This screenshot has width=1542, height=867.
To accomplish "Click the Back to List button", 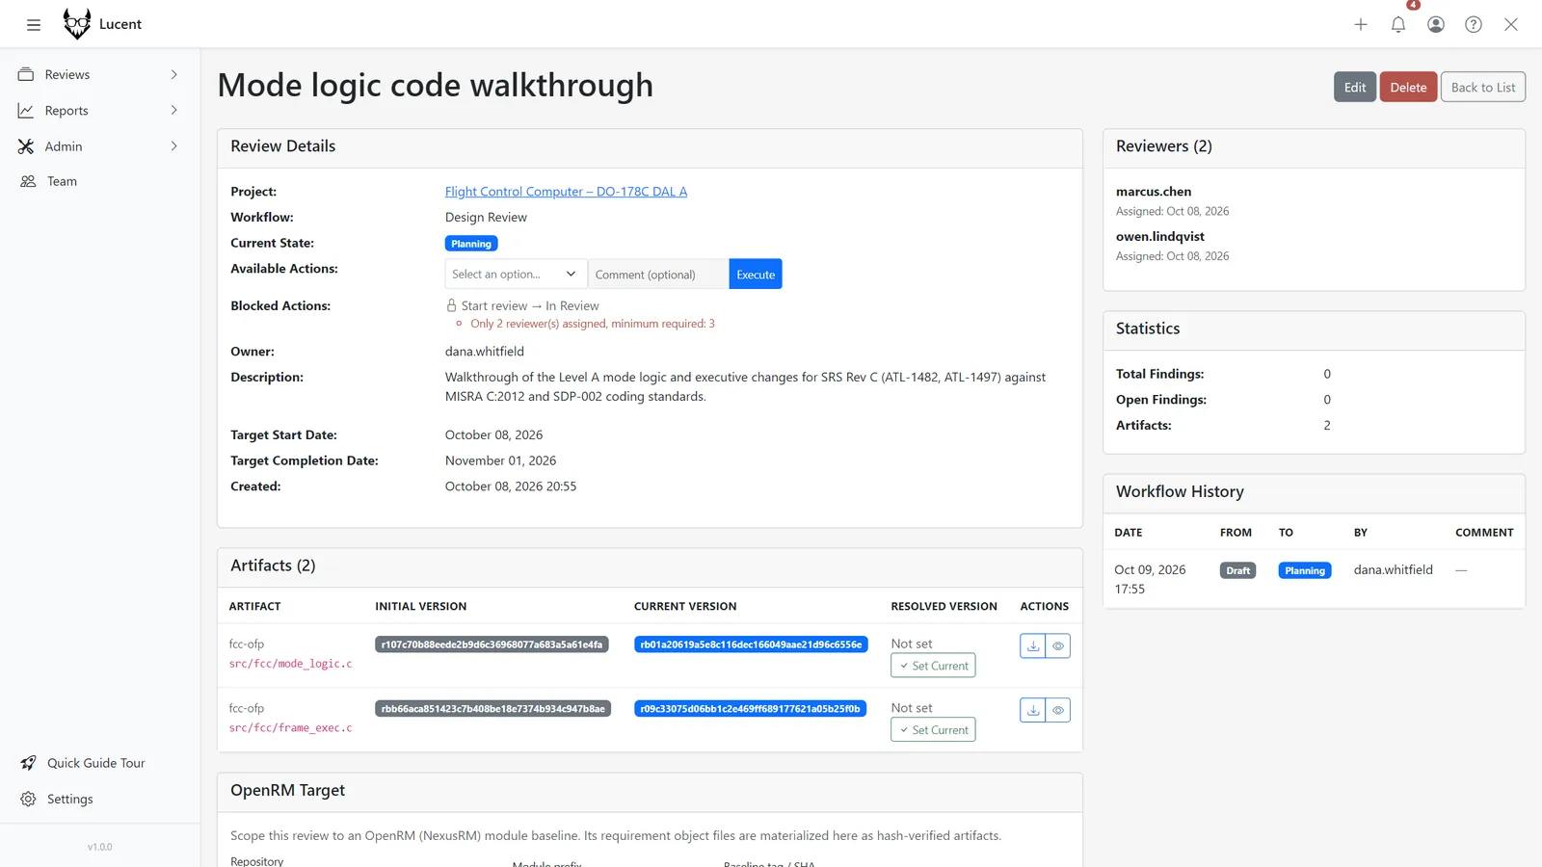I will pyautogui.click(x=1483, y=88).
